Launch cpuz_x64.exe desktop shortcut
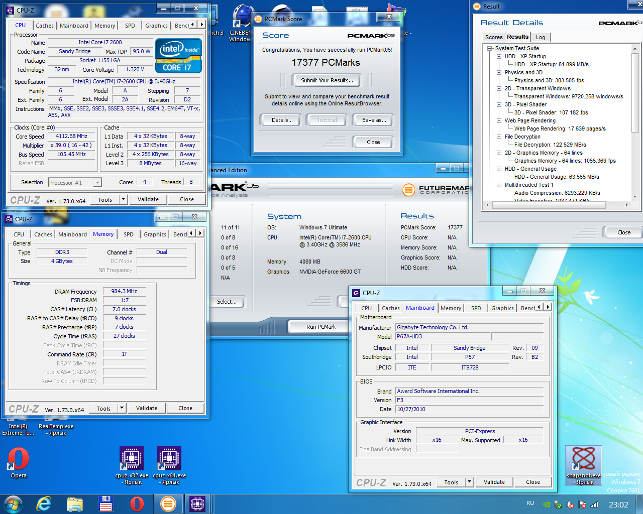The image size is (643, 514). 169,465
